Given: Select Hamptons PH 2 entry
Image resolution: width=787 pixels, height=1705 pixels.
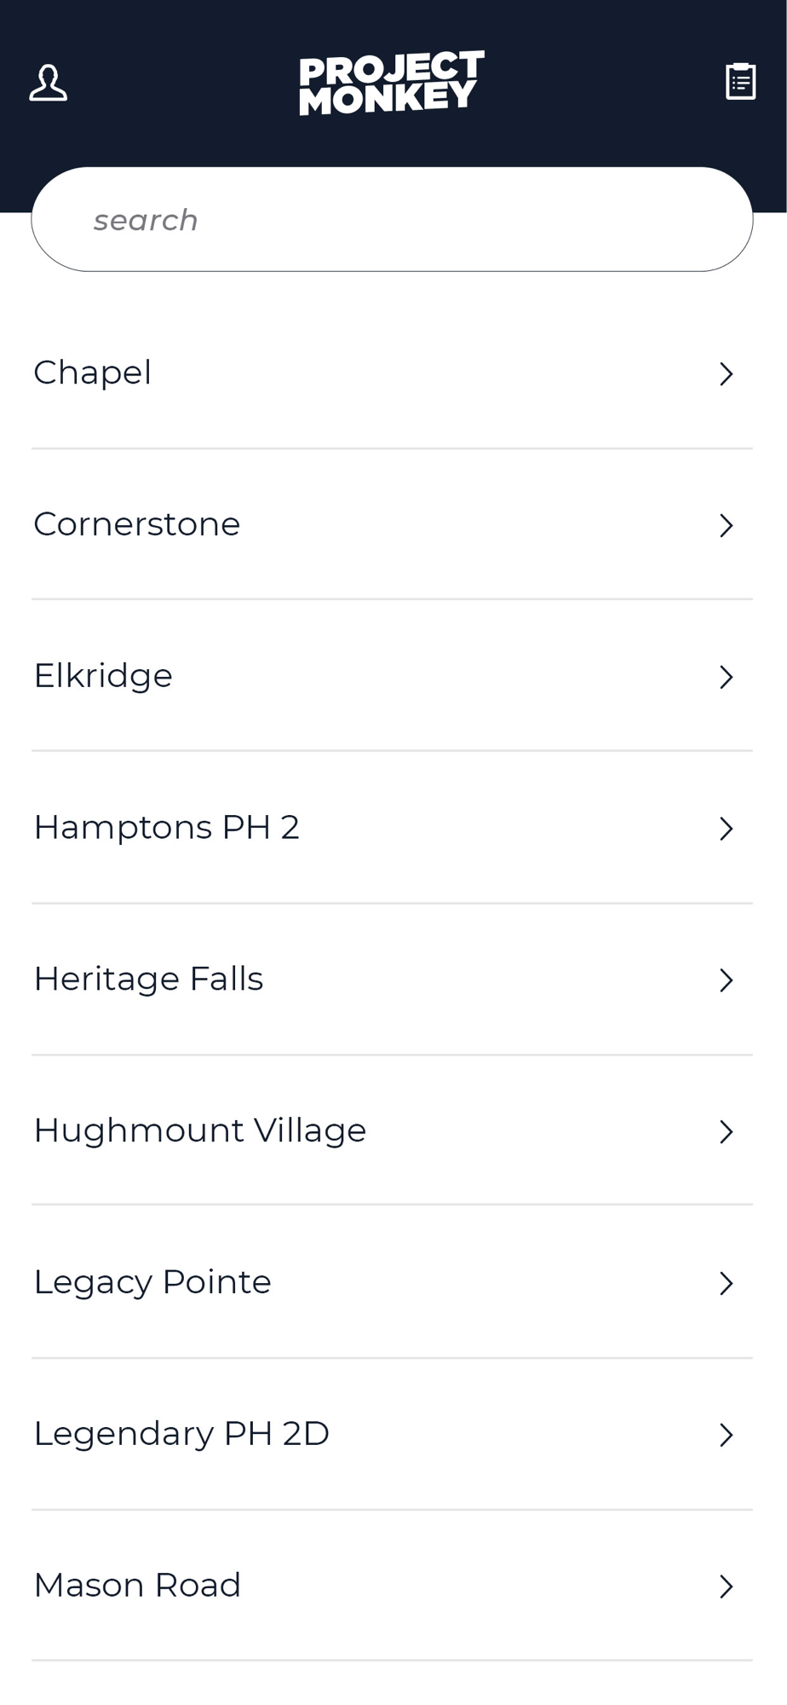Looking at the screenshot, I should coord(392,828).
